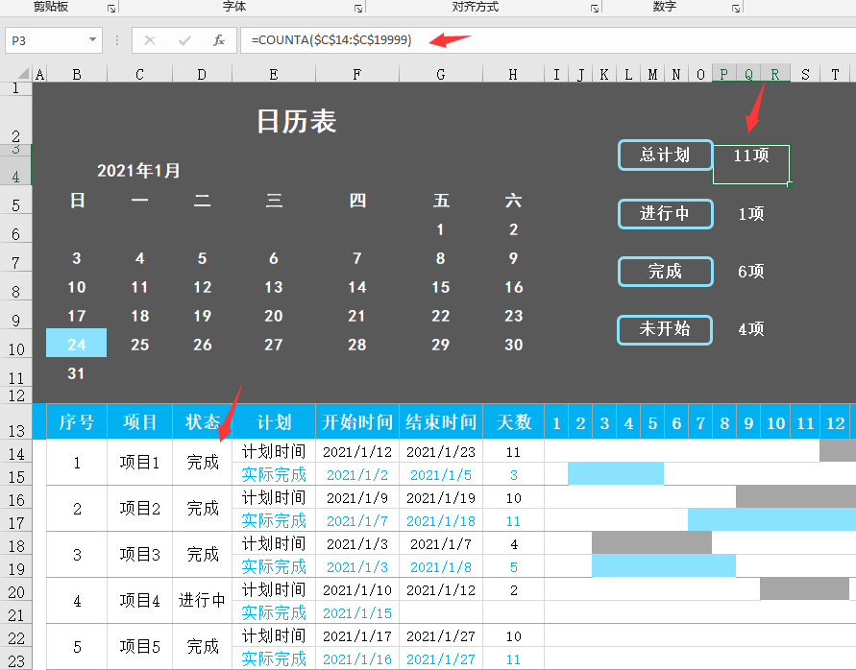
Task: Open the clipboard group dialog launcher
Action: coord(111,9)
